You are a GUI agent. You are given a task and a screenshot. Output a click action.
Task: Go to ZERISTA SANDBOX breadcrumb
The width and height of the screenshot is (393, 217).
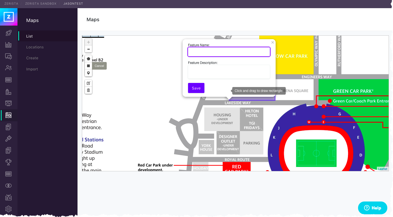pos(41,4)
